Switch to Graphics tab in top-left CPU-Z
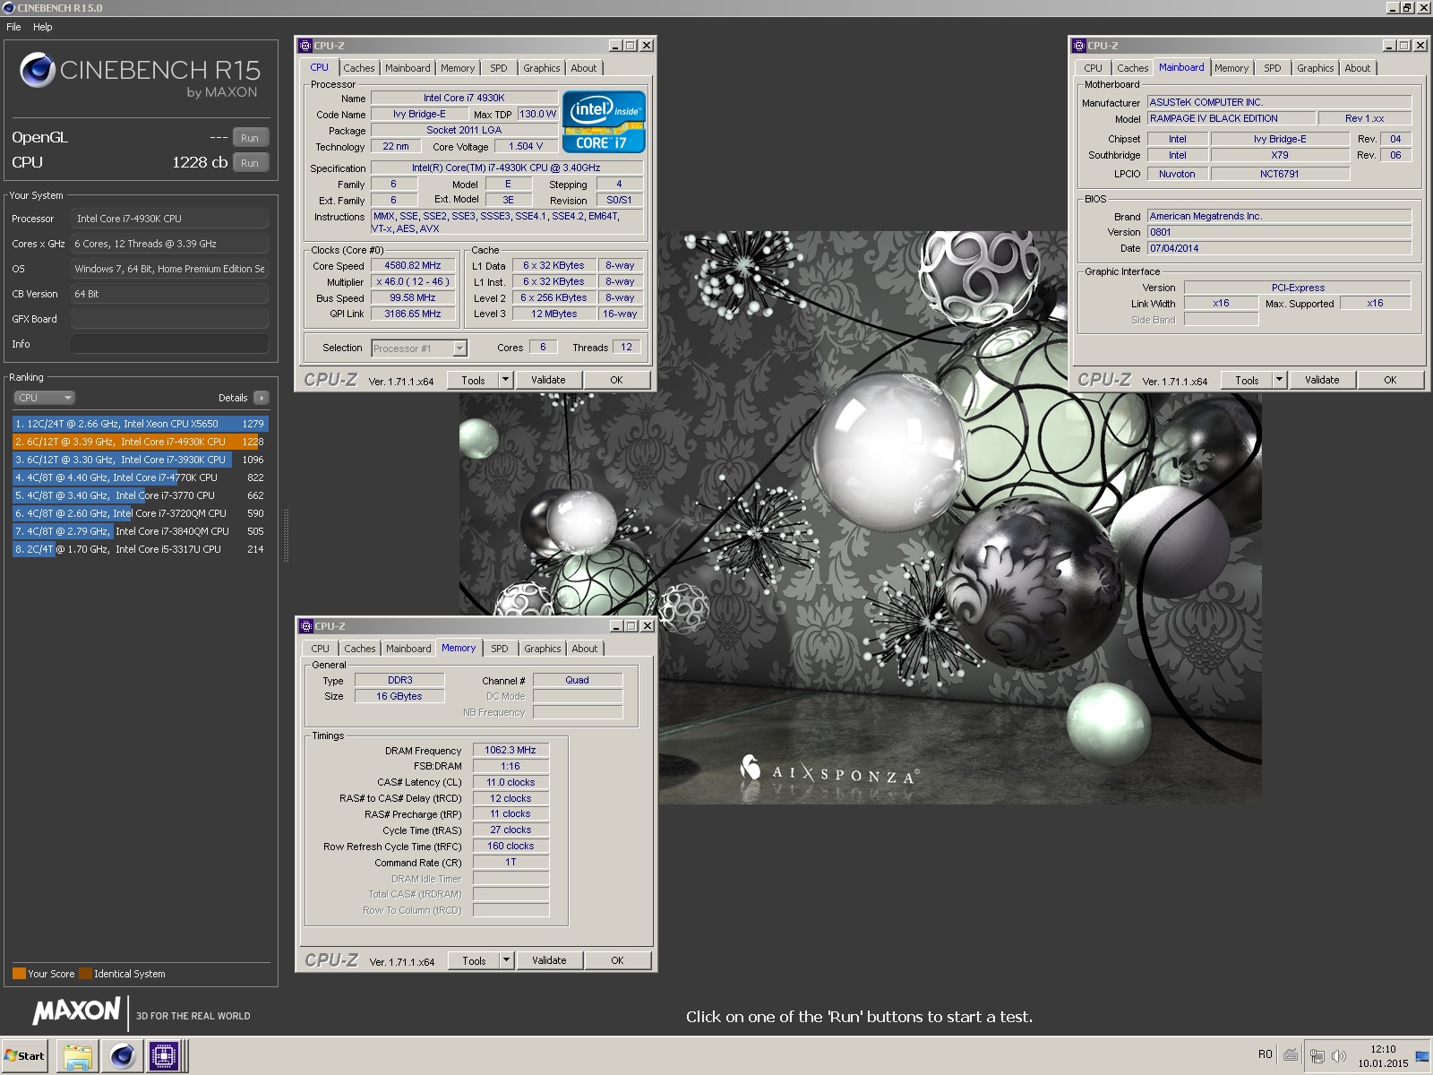Screen dimensions: 1433x1075 pyautogui.click(x=542, y=68)
